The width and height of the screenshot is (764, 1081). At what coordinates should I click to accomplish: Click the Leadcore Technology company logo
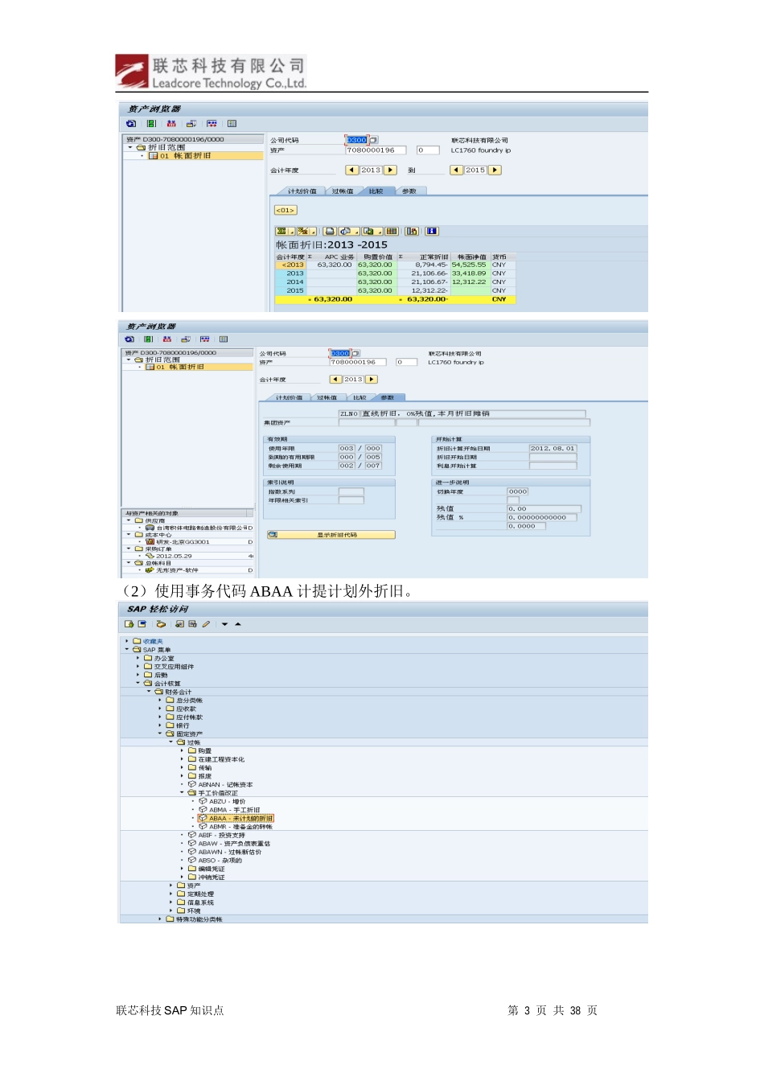[211, 72]
